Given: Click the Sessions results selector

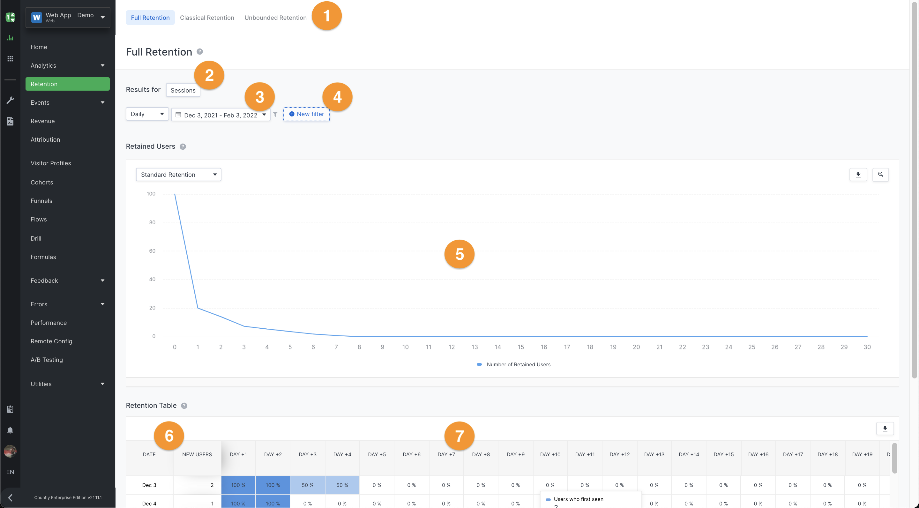Looking at the screenshot, I should click(x=183, y=90).
